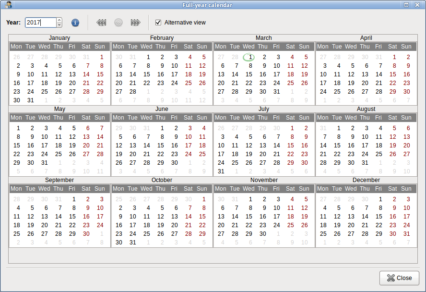
Task: Choose February 14 in the calendar
Action: click(x=133, y=74)
